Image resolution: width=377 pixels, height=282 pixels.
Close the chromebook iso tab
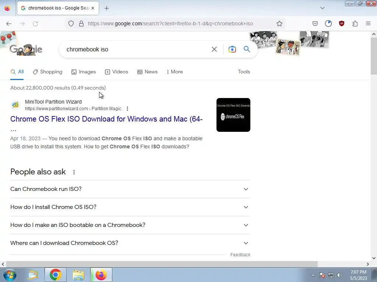pos(93,8)
